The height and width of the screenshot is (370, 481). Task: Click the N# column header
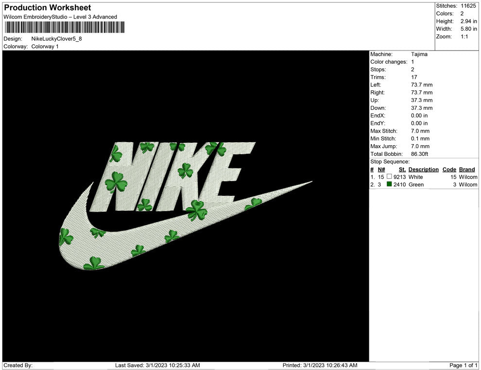click(x=381, y=169)
